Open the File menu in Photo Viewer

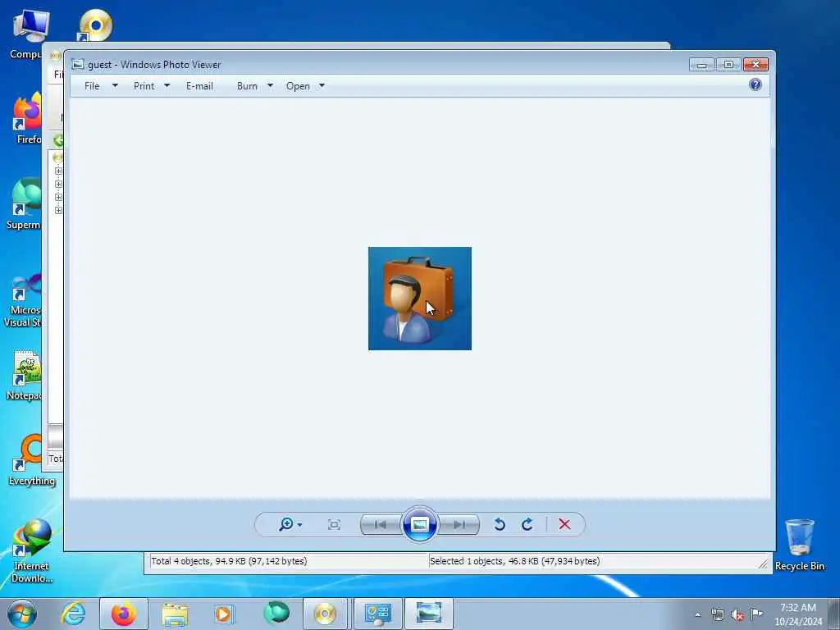92,86
